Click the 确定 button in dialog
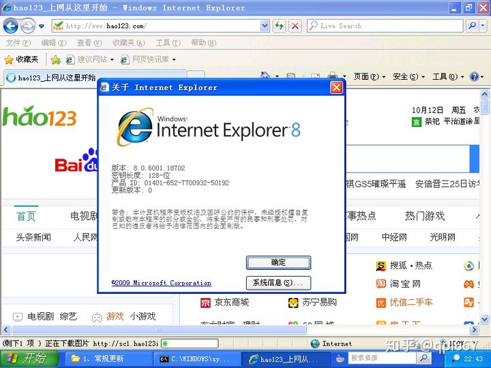The width and height of the screenshot is (491, 368). (278, 262)
